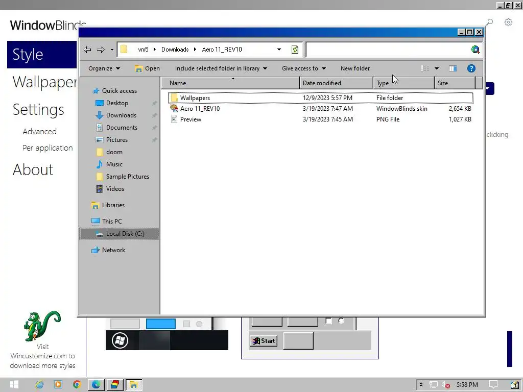Click the muted volume tray icon
This screenshot has height=392, width=523.
(x=445, y=385)
